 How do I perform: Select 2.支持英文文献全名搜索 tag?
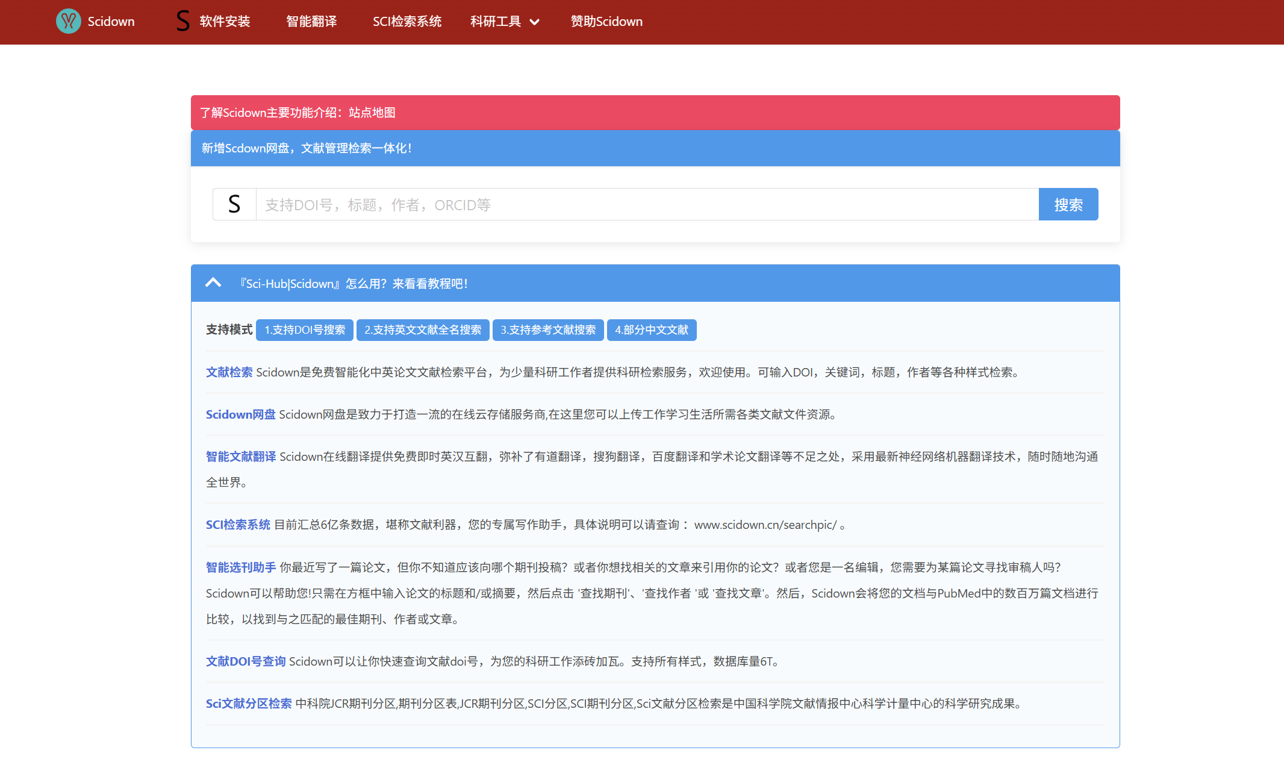tap(423, 330)
